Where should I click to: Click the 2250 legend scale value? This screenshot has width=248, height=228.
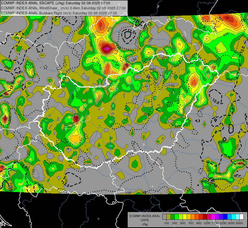point(223,223)
